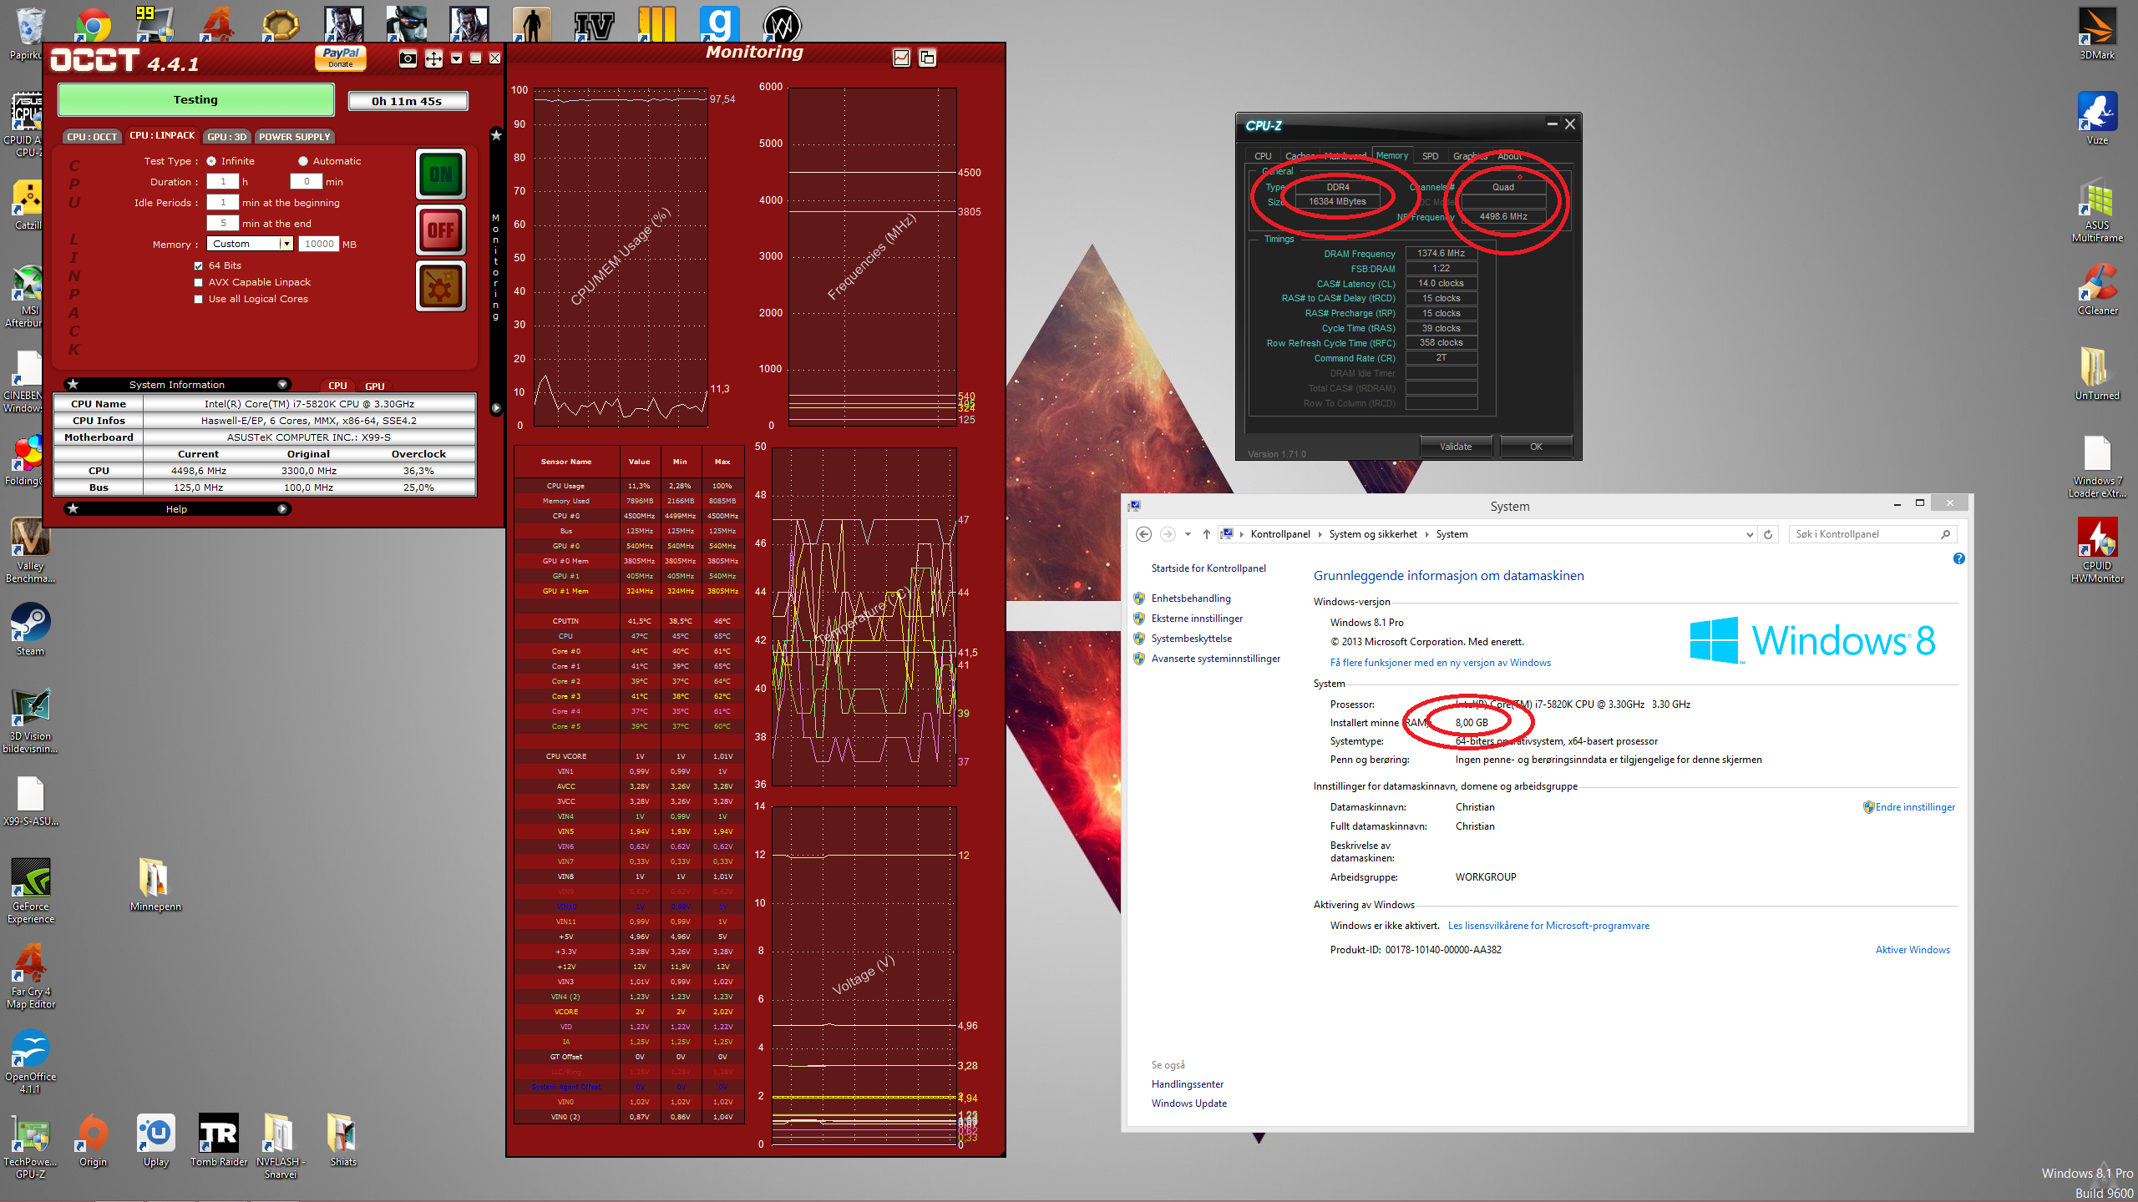This screenshot has height=1202, width=2138.
Task: Switch to POWER SUPPLY tab
Action: [x=294, y=137]
